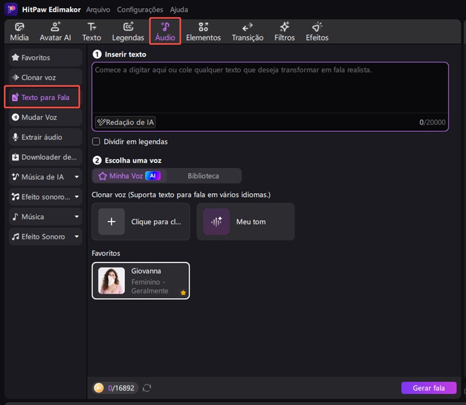
Task: Click the HitPaw Edimakor title text
Action: pyautogui.click(x=51, y=9)
